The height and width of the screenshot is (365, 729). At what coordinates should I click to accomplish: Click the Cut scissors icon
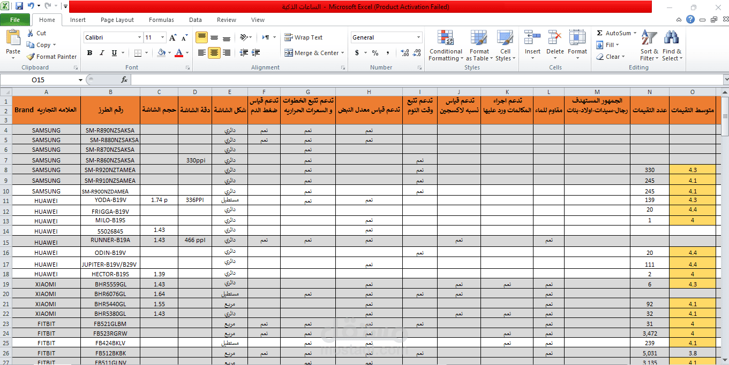pos(30,33)
